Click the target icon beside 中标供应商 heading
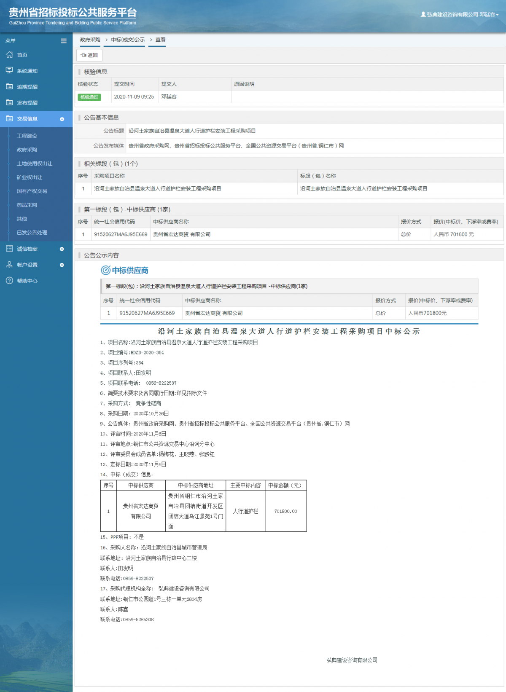The image size is (506, 692). [x=105, y=271]
